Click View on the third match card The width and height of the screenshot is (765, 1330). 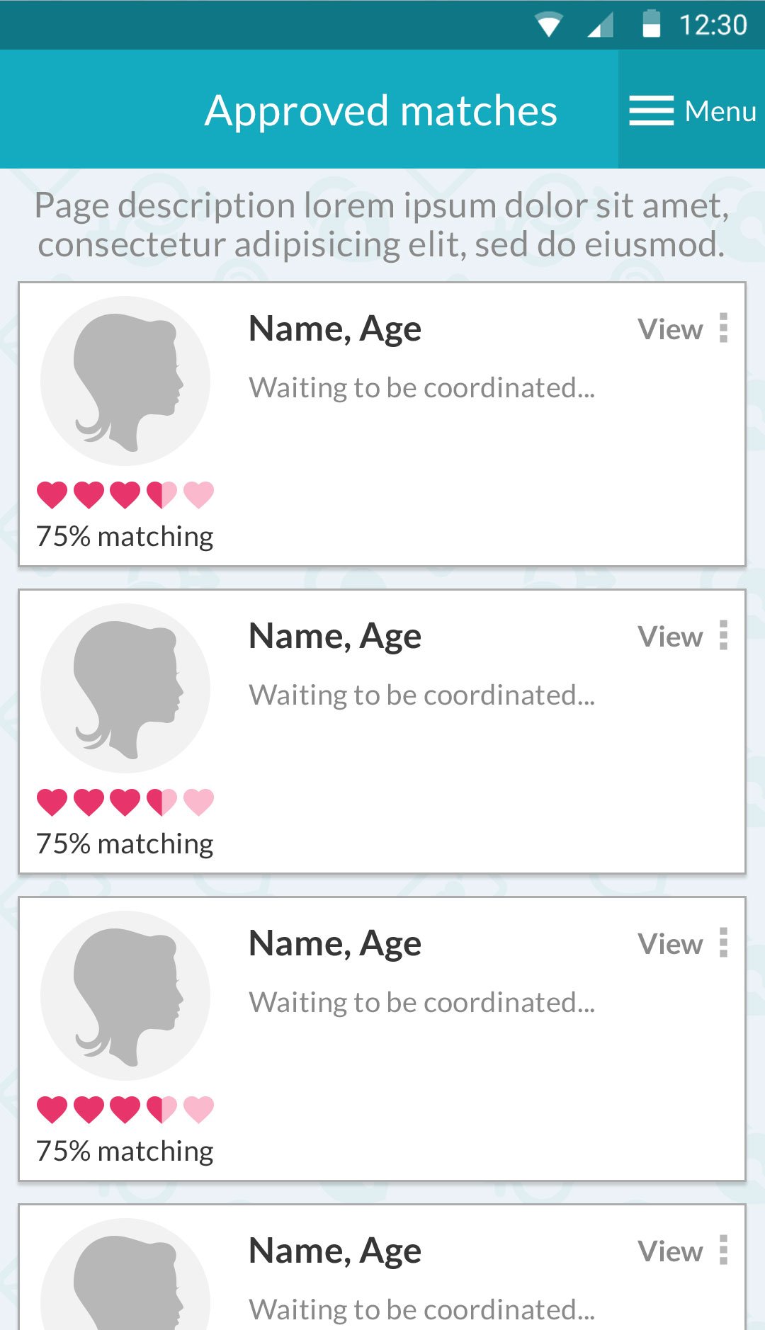click(x=670, y=944)
